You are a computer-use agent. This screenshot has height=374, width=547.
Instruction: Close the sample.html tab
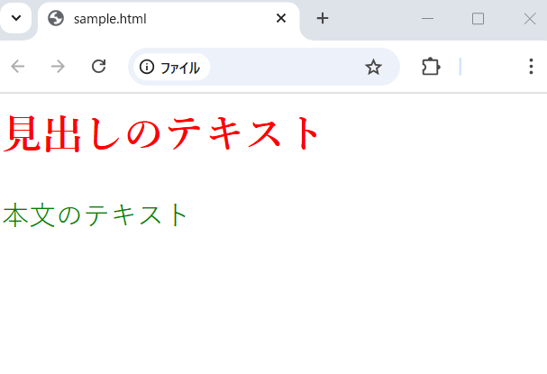click(x=281, y=18)
